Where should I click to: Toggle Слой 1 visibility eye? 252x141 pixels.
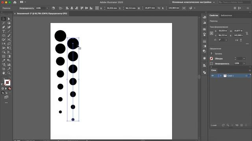click(x=213, y=76)
